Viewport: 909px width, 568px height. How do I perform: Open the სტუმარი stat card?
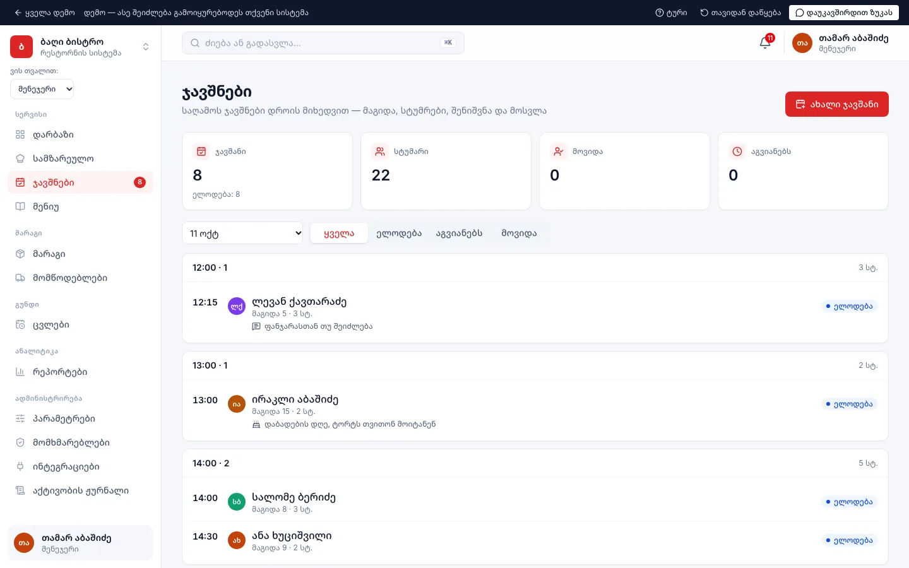click(x=446, y=171)
